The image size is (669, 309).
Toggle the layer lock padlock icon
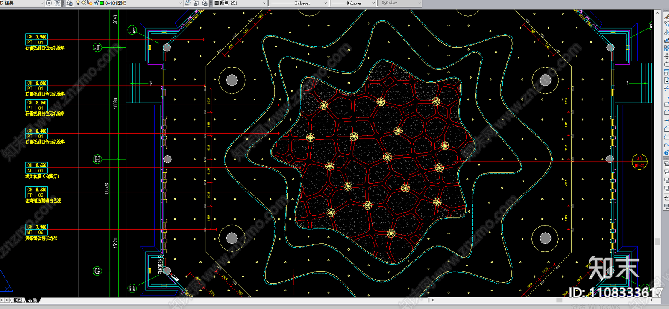tap(96, 3)
